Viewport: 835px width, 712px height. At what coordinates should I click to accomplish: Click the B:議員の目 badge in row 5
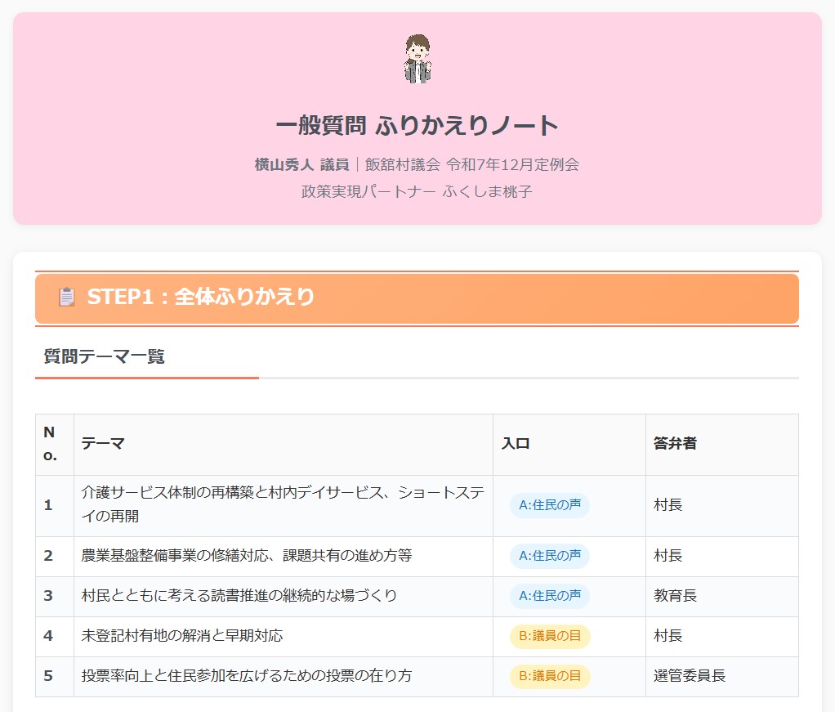click(549, 676)
